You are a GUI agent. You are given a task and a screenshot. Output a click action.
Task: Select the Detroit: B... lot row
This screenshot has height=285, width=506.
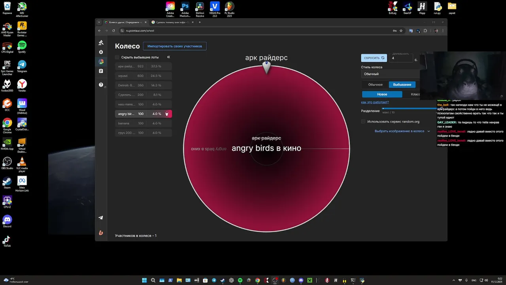click(143, 85)
